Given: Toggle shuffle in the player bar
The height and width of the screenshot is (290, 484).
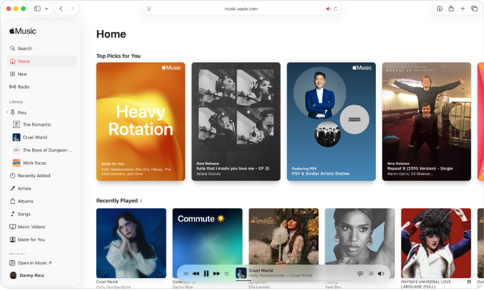Looking at the screenshot, I should [x=186, y=273].
